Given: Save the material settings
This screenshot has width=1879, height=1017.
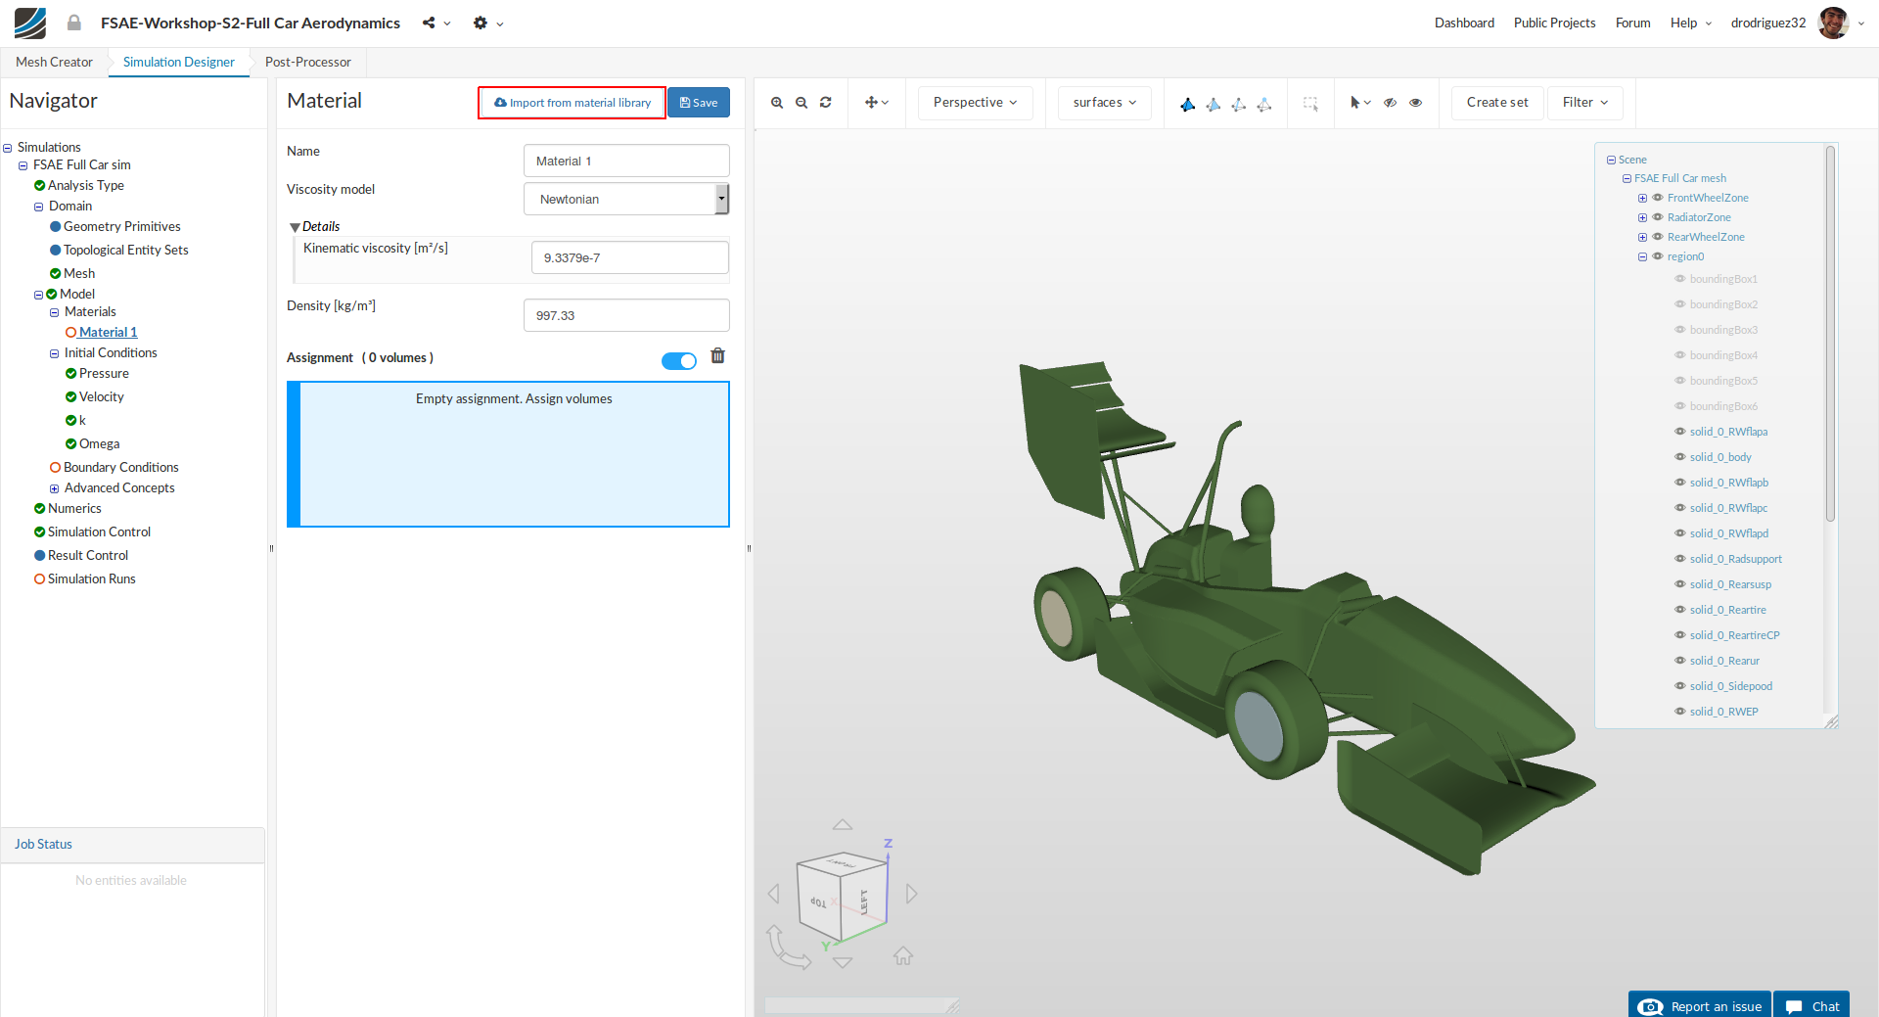Looking at the screenshot, I should [x=699, y=103].
